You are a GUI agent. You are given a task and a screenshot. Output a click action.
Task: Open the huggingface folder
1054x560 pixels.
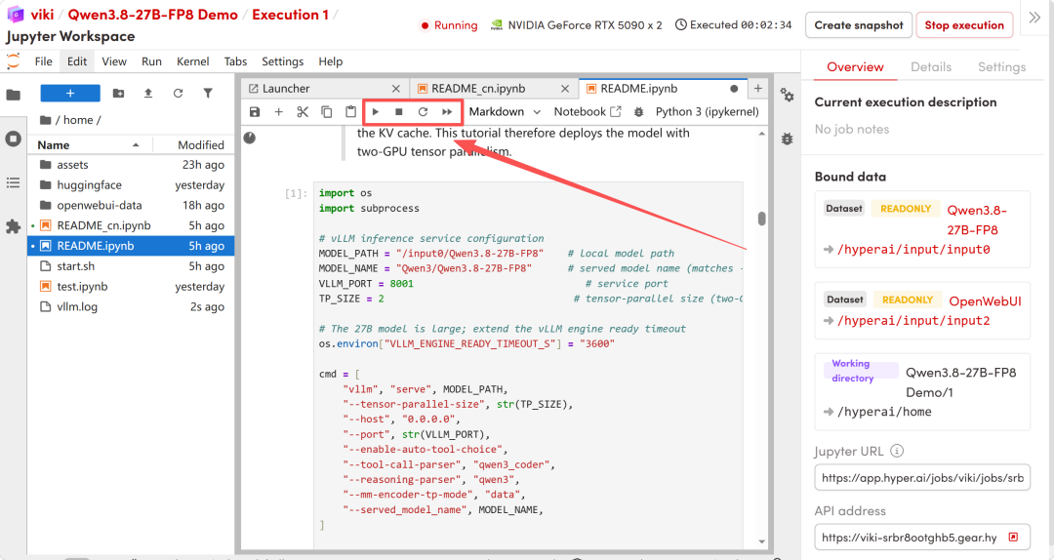pyautogui.click(x=131, y=184)
